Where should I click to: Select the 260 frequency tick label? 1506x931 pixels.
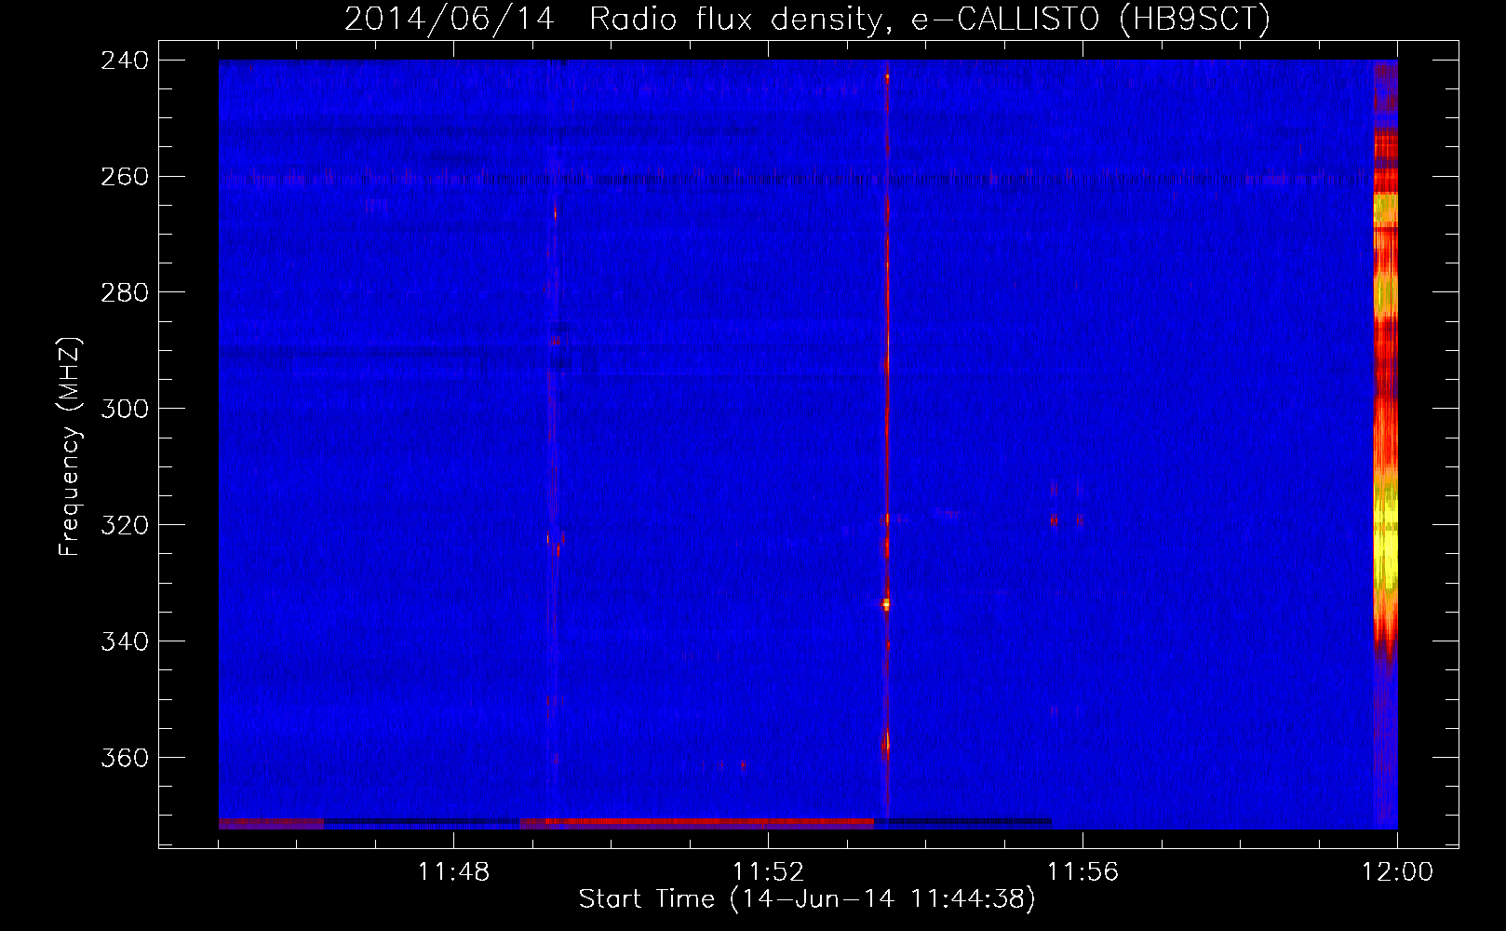coord(125,177)
